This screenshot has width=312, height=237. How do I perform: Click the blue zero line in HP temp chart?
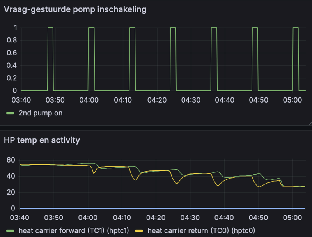(156, 208)
